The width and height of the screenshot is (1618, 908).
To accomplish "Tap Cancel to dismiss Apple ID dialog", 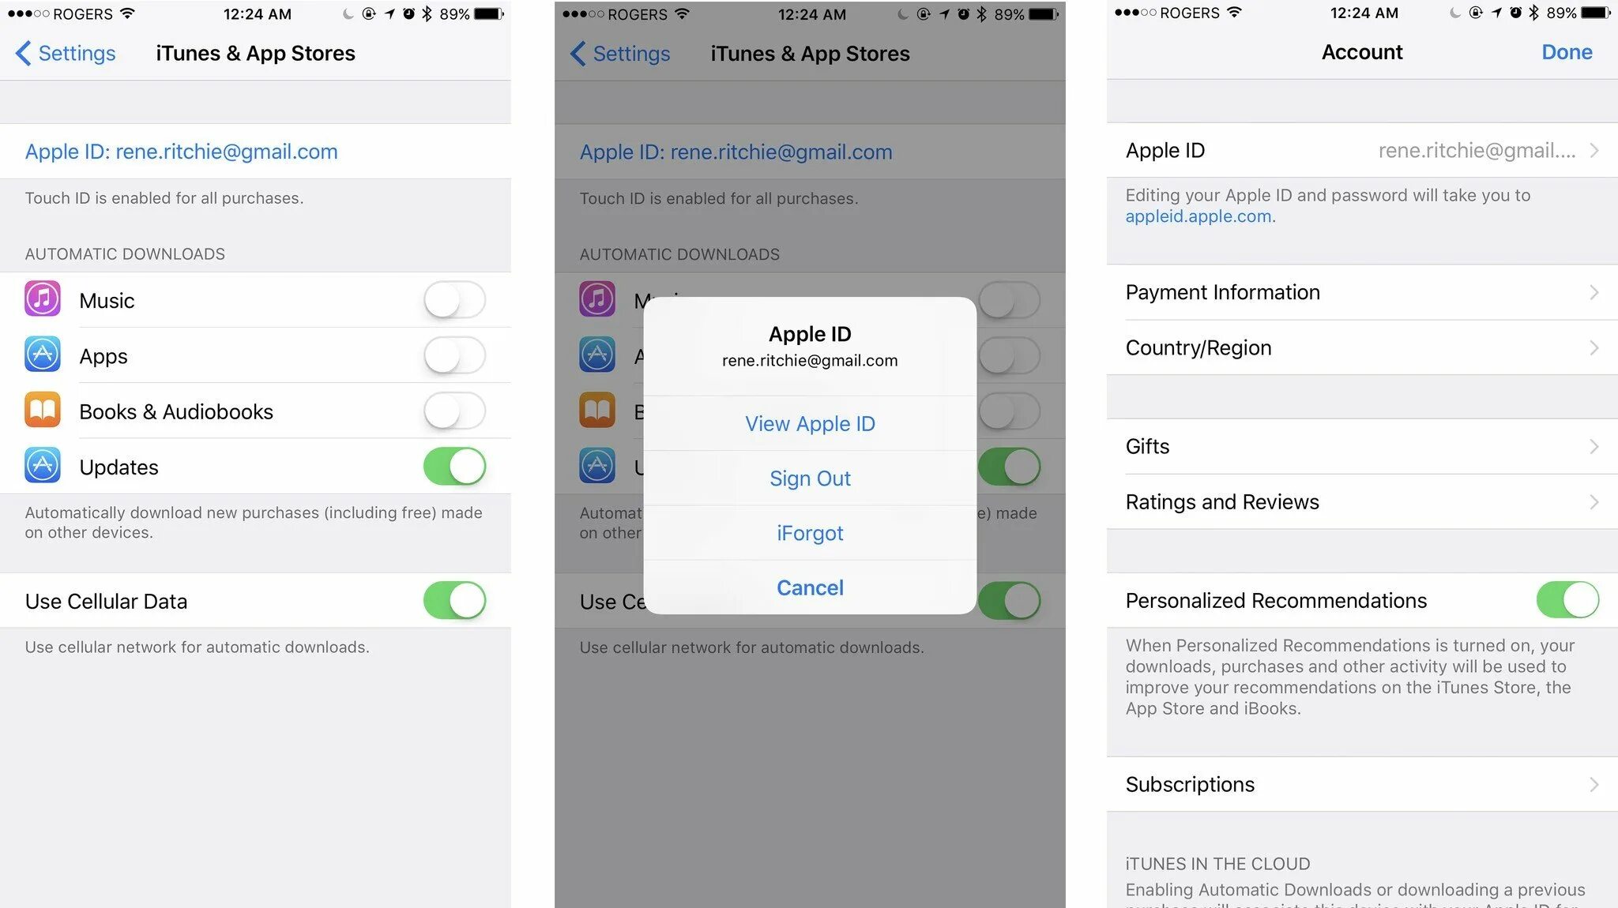I will point(808,587).
